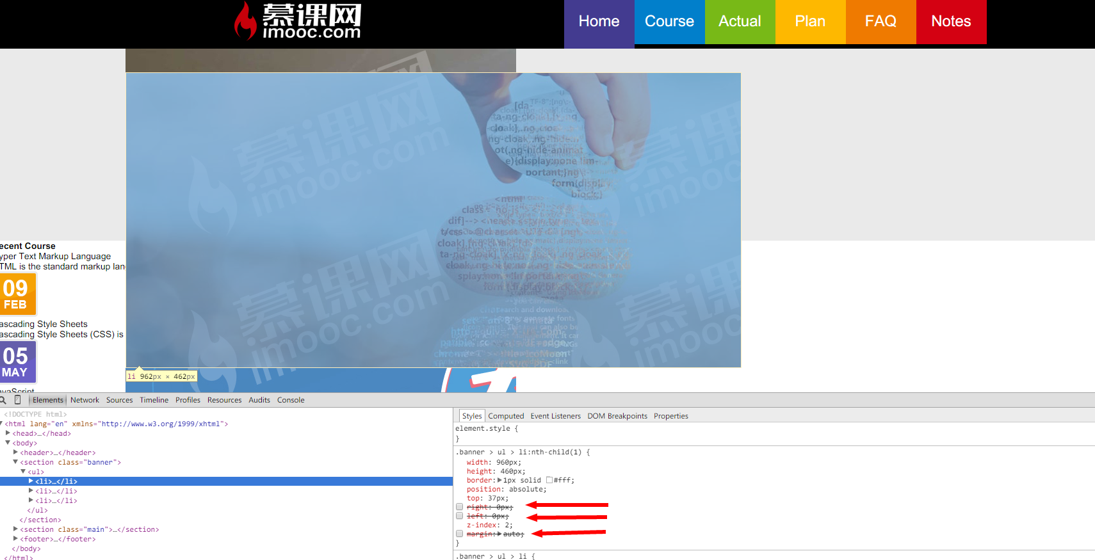1095x560 pixels.
Task: Open the Profiles panel tab
Action: pyautogui.click(x=188, y=400)
